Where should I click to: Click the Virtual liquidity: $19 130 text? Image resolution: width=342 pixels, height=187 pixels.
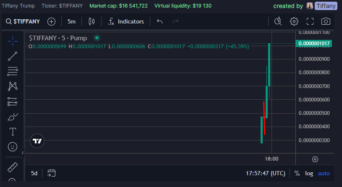tap(183, 6)
